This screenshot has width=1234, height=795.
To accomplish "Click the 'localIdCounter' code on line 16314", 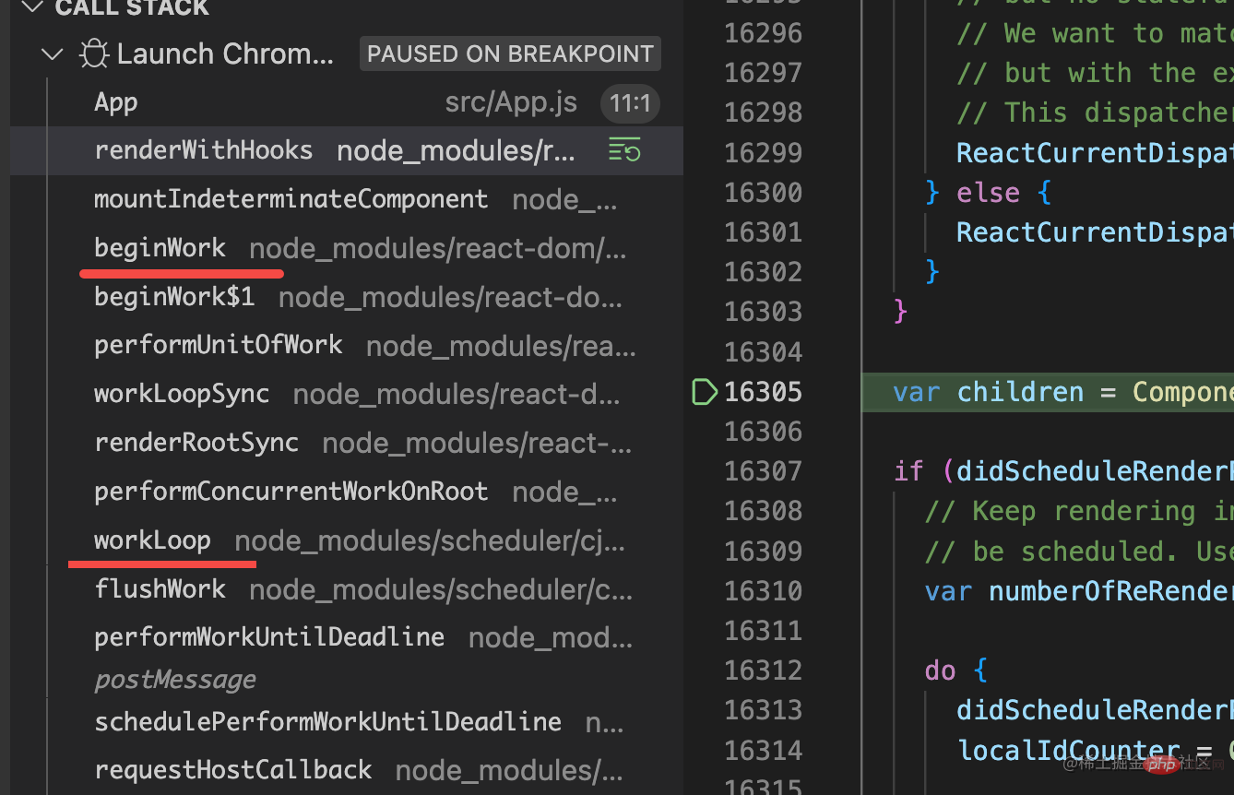I will 1069,750.
